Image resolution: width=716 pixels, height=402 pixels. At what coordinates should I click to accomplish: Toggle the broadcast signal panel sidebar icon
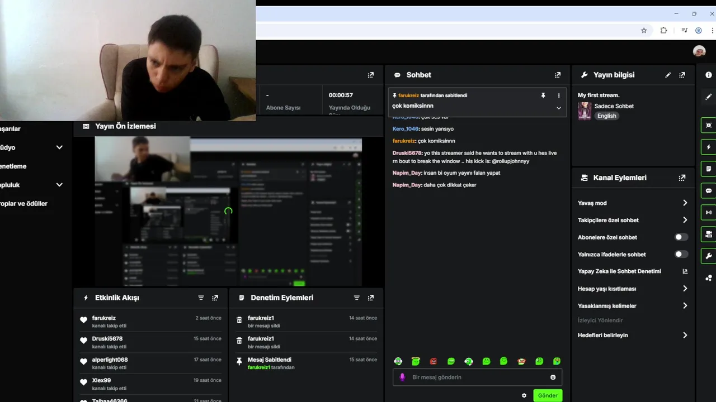tap(709, 212)
